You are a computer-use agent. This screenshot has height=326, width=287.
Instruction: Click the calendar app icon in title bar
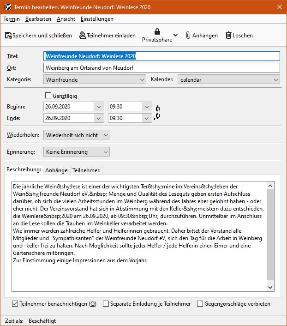point(6,7)
